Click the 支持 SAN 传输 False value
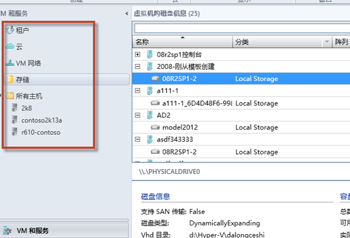 click(x=197, y=211)
